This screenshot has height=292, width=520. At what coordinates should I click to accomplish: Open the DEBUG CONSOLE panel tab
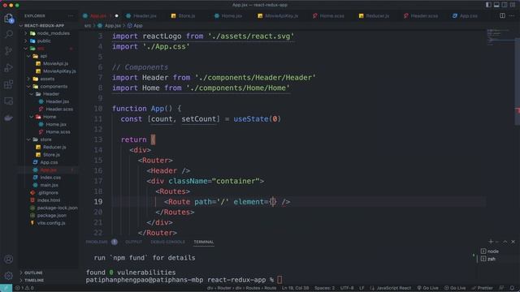click(168, 242)
